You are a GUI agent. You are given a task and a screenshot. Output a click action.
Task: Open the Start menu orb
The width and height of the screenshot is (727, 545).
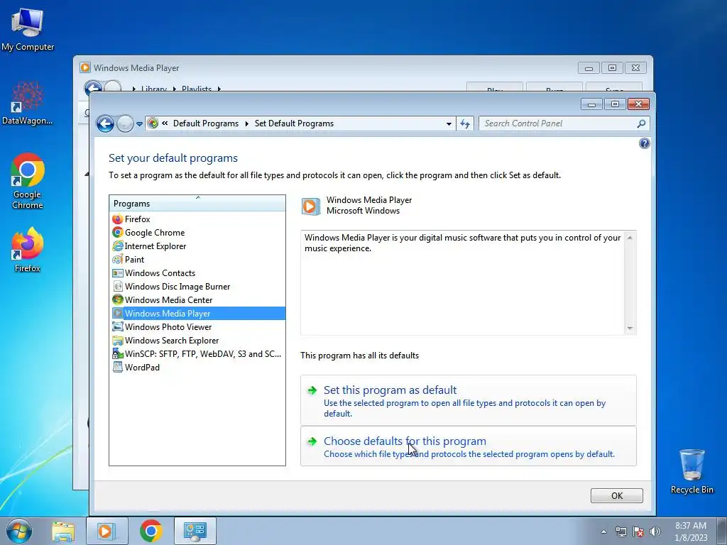19,531
